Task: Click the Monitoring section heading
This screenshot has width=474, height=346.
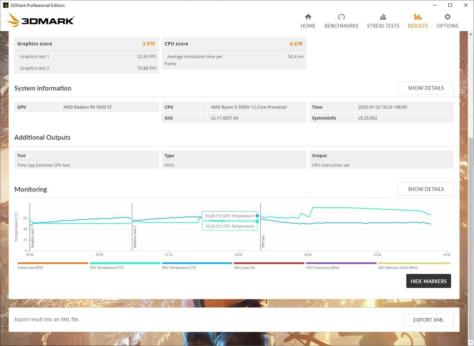Action: (31, 189)
